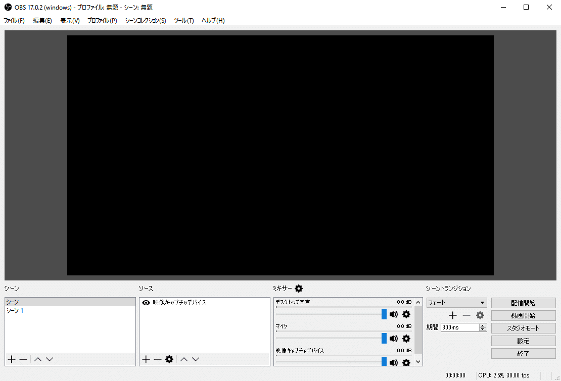Select シーン in scene list
The height and width of the screenshot is (381, 561).
coord(70,302)
